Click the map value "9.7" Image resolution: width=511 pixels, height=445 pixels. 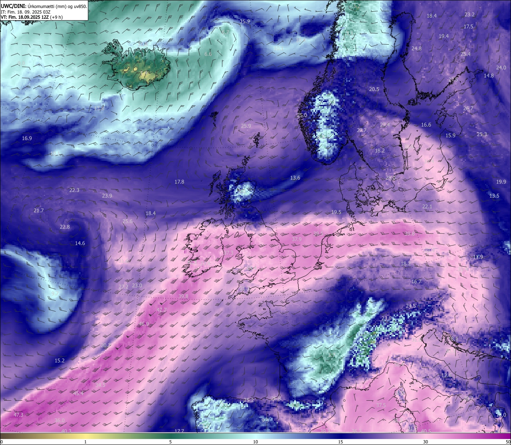click(x=55, y=294)
